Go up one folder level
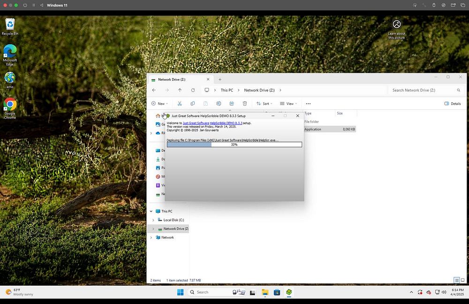This screenshot has height=304, width=469. pos(180,90)
